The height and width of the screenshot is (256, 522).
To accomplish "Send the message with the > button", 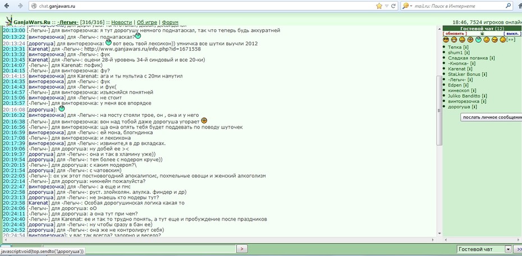I will tap(242, 248).
